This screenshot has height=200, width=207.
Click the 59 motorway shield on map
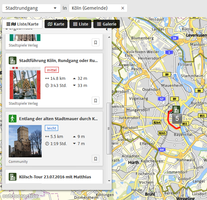coord(174,38)
